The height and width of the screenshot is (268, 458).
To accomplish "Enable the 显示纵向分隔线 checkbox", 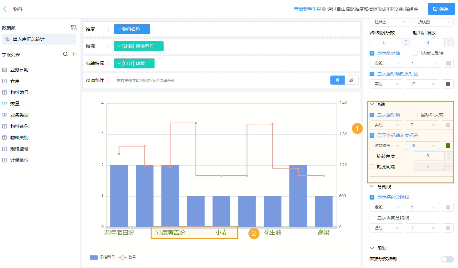I will point(372,218).
